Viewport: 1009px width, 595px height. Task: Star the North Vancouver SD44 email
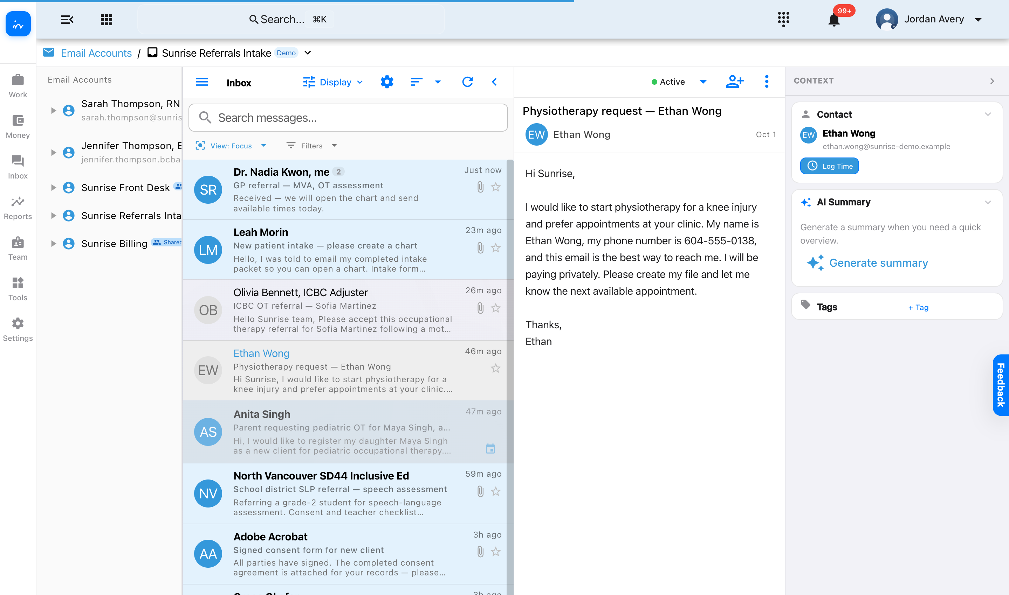496,491
